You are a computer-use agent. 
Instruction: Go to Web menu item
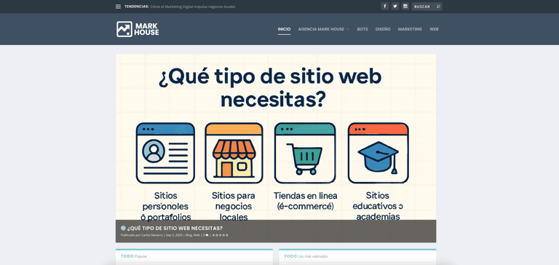coord(434,29)
